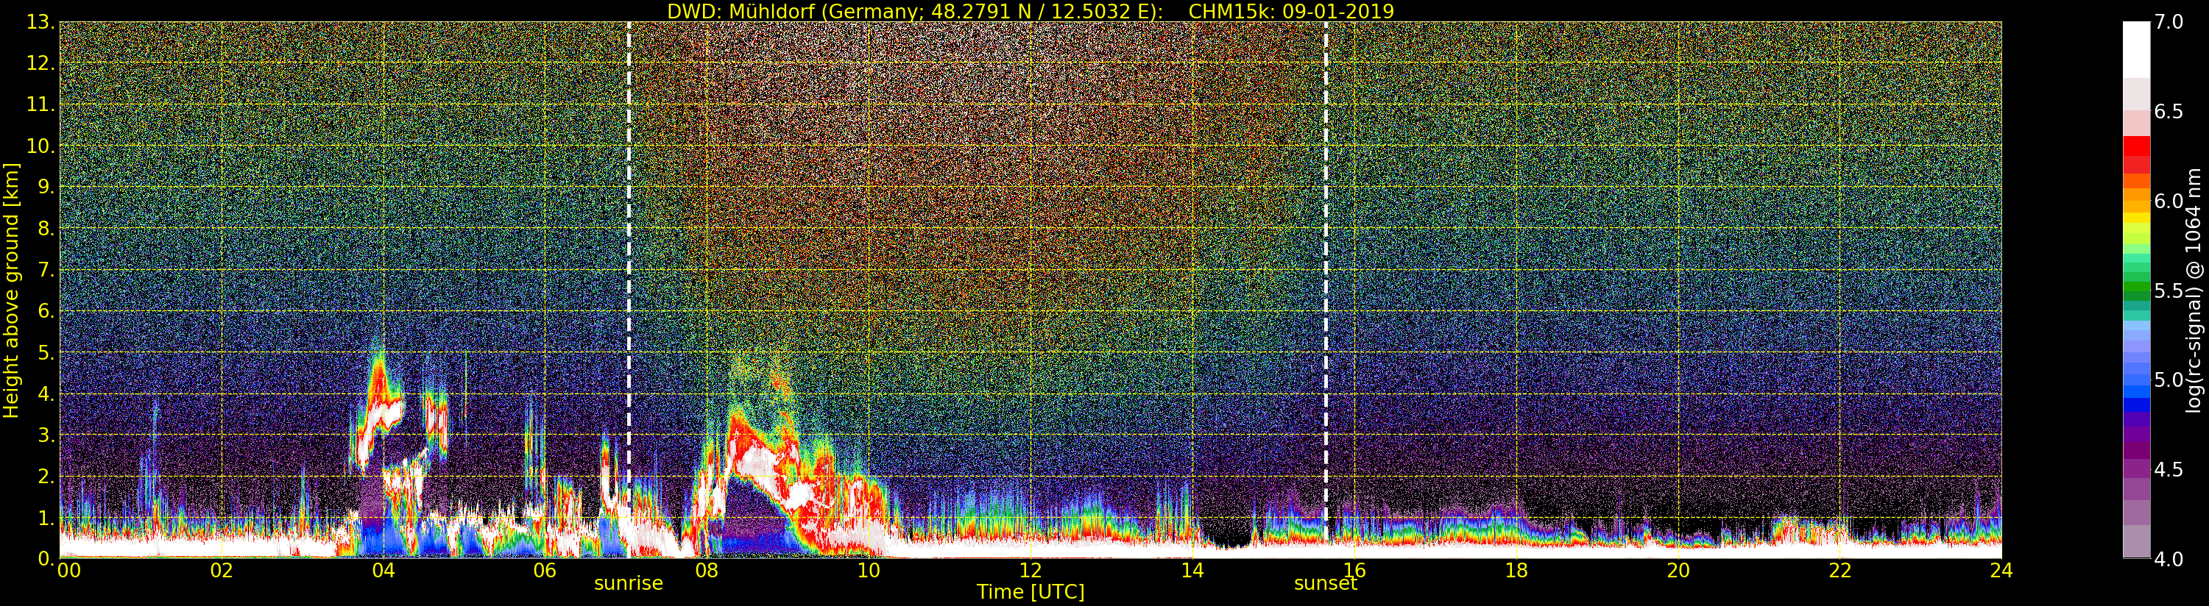Click the "08" time axis tick label

pyautogui.click(x=707, y=570)
